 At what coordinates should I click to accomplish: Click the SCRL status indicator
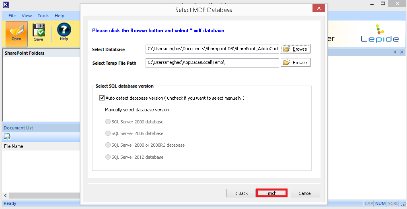(393, 203)
